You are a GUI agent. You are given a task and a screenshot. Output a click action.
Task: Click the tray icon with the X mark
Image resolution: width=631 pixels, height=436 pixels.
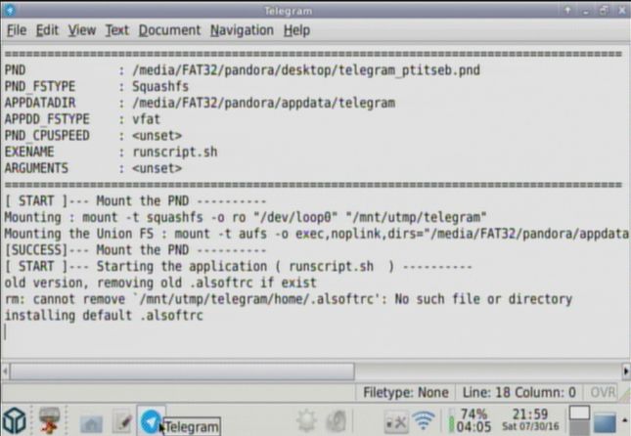pyautogui.click(x=396, y=421)
